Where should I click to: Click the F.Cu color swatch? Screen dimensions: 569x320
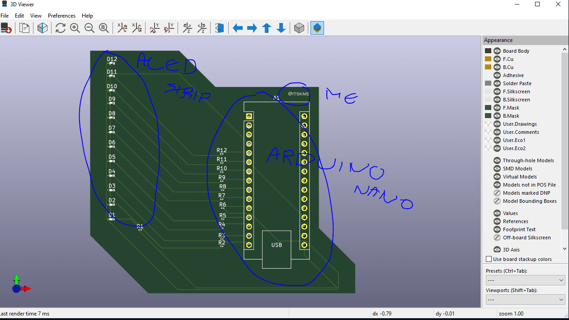point(488,59)
